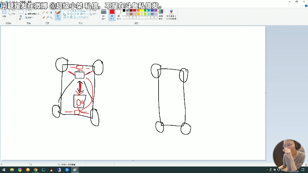Pick the black color swatch

point(124,10)
